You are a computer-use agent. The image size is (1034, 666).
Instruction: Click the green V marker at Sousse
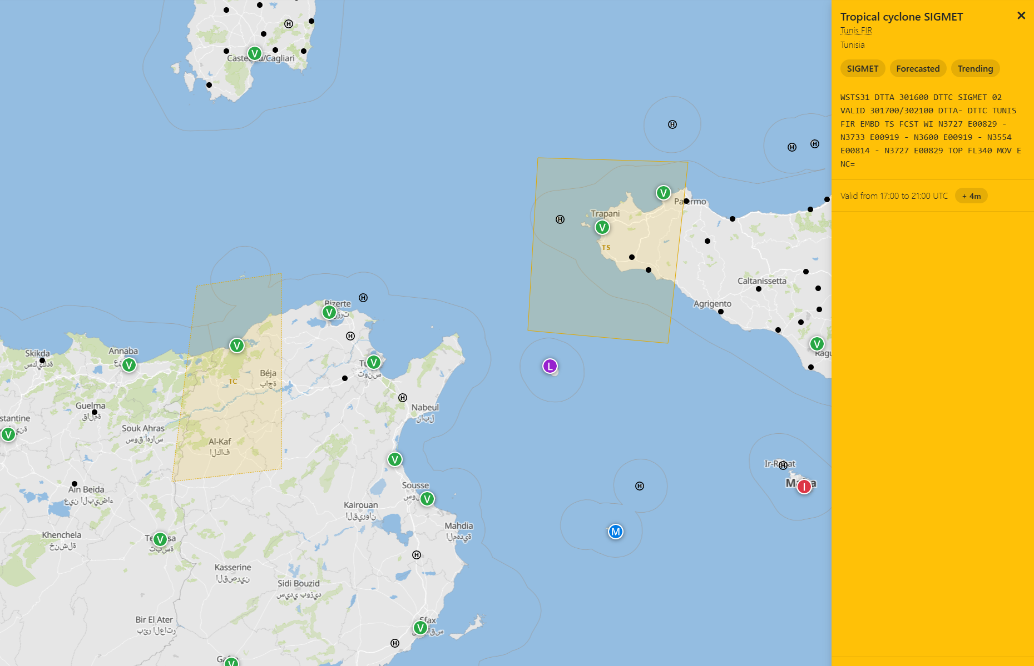427,499
